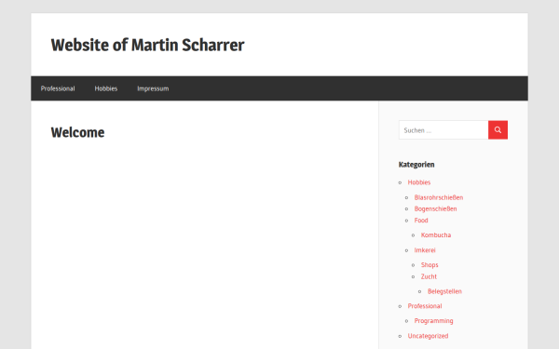559x349 pixels.
Task: Open the Belegstellen category link
Action: pyautogui.click(x=444, y=291)
